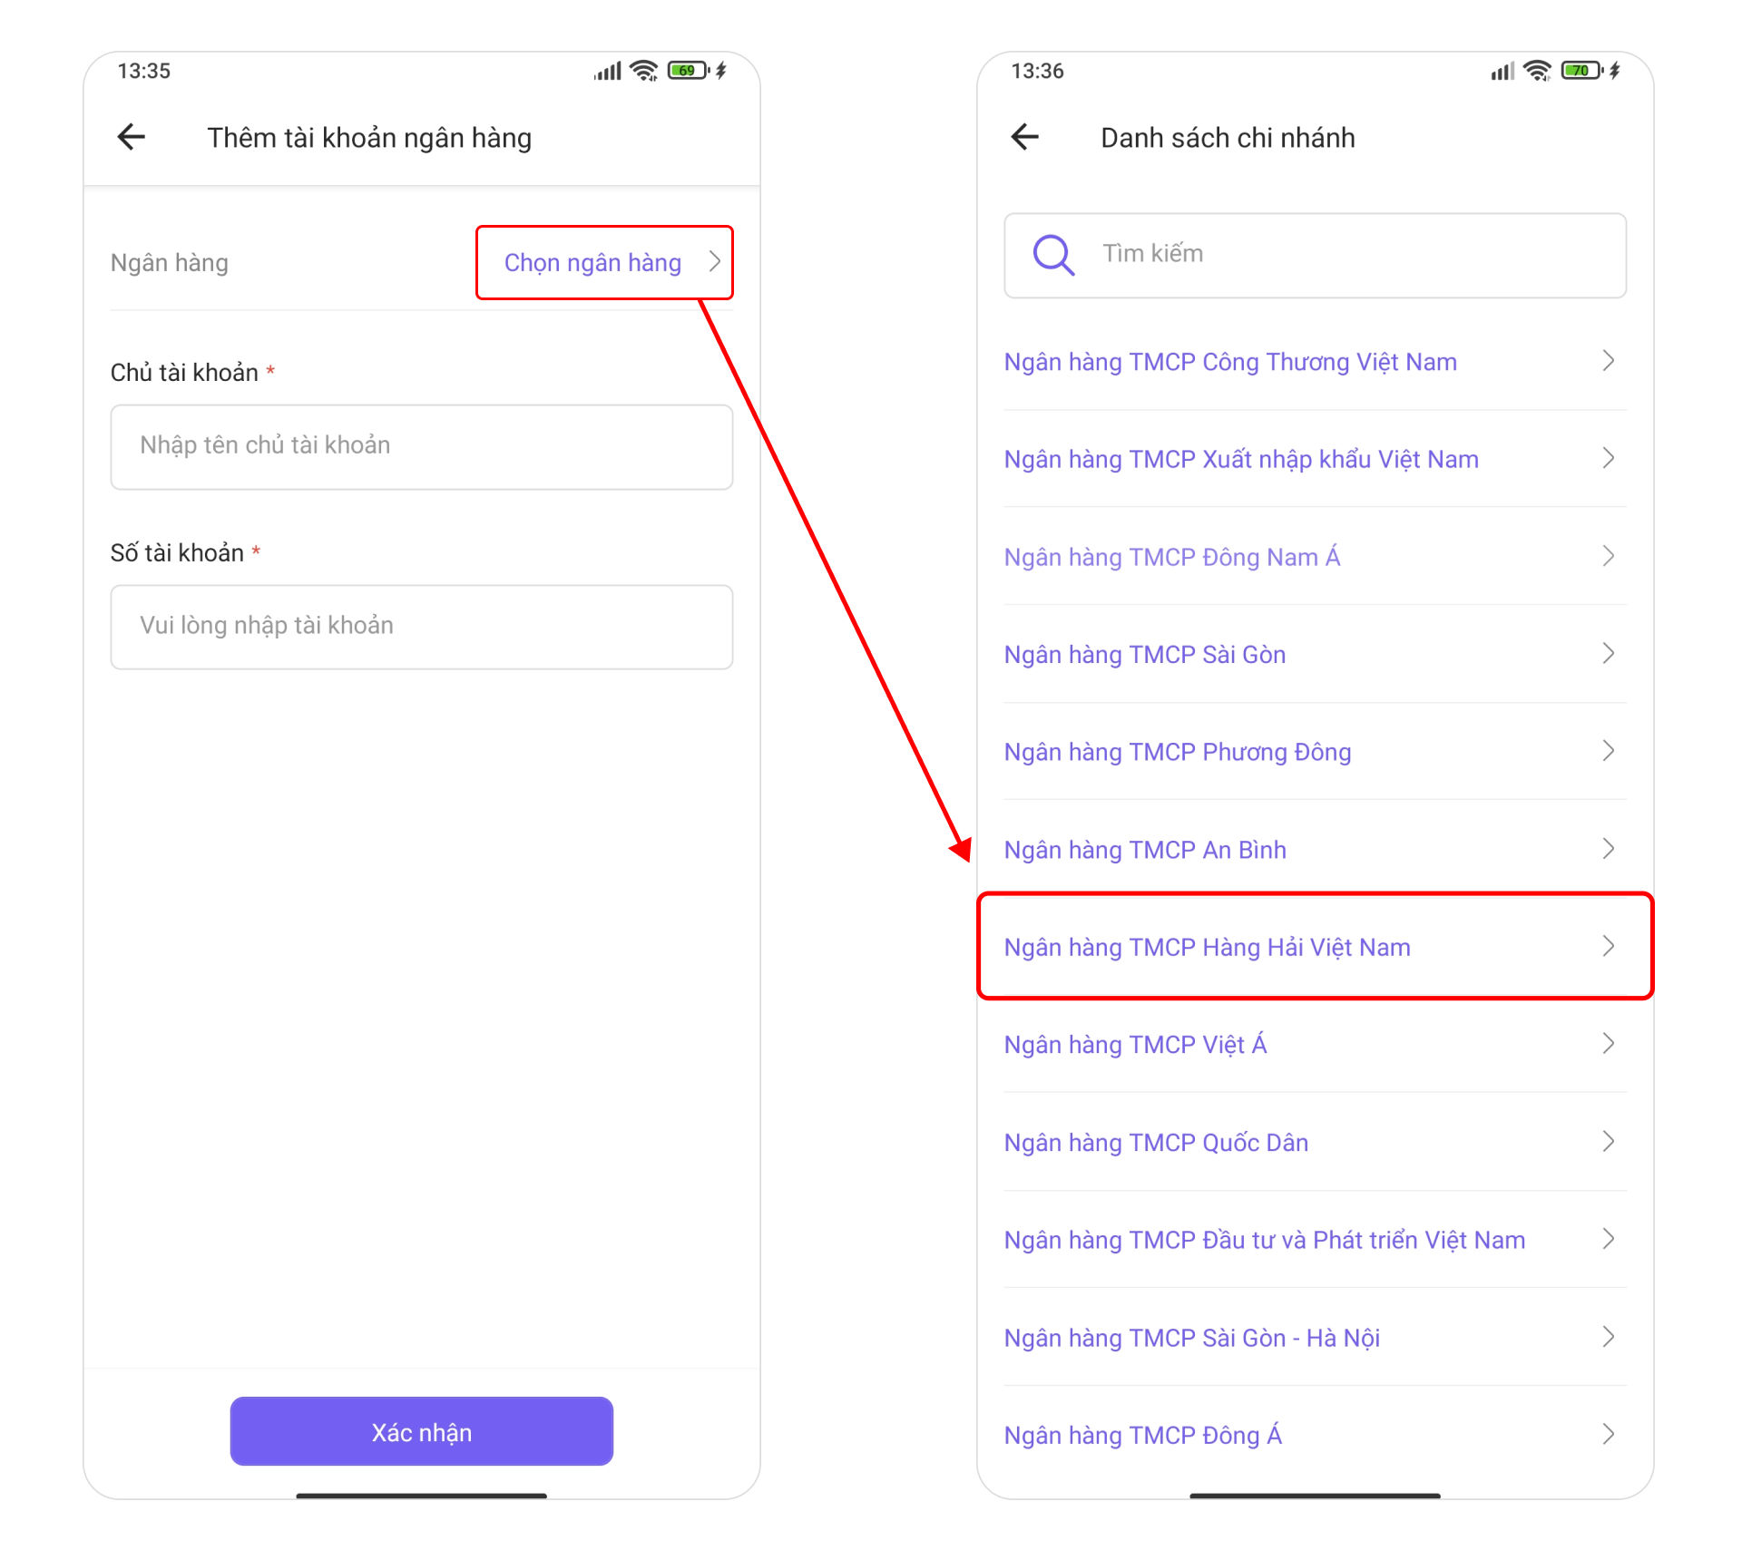Fill the Nhập tên chủ tài khoản field

[x=422, y=446]
